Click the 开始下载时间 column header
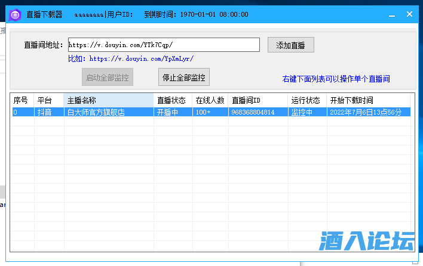Image resolution: width=423 pixels, height=266 pixels. tap(368, 100)
